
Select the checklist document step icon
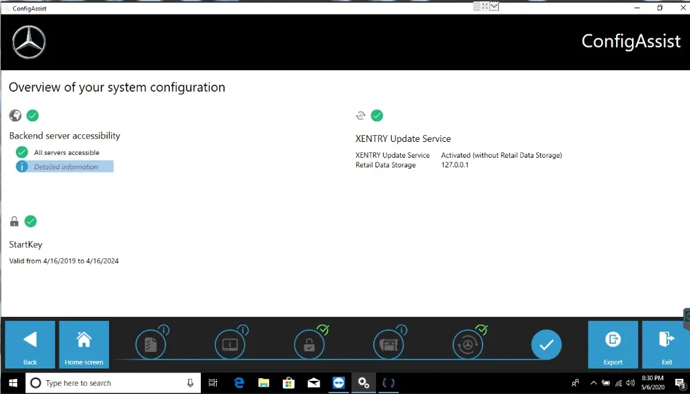pos(151,344)
